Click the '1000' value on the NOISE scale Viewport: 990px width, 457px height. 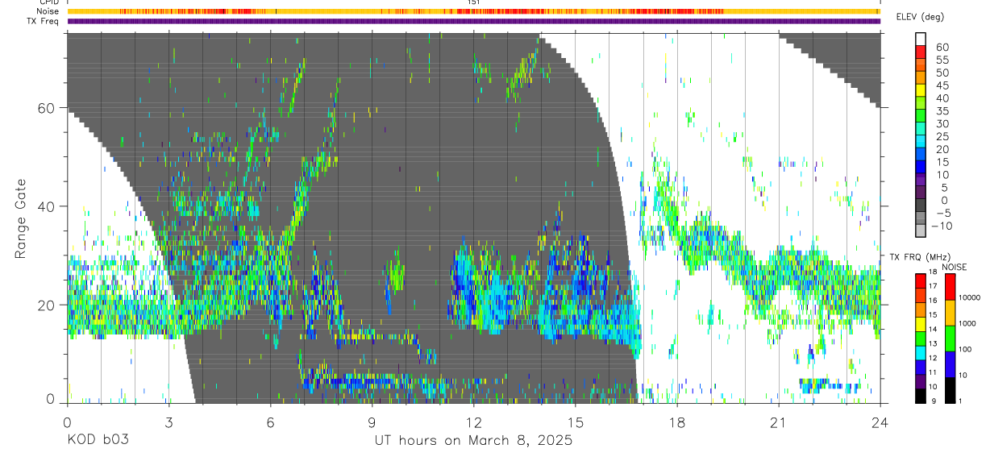coord(966,323)
